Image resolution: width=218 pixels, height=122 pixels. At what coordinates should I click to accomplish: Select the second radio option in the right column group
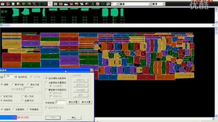(47, 83)
